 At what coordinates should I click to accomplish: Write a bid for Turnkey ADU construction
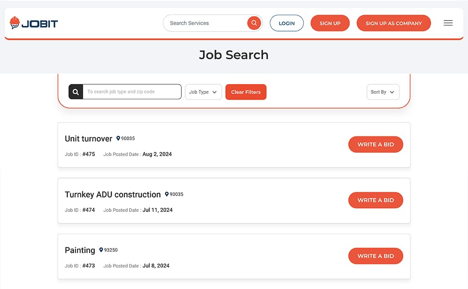[375, 200]
